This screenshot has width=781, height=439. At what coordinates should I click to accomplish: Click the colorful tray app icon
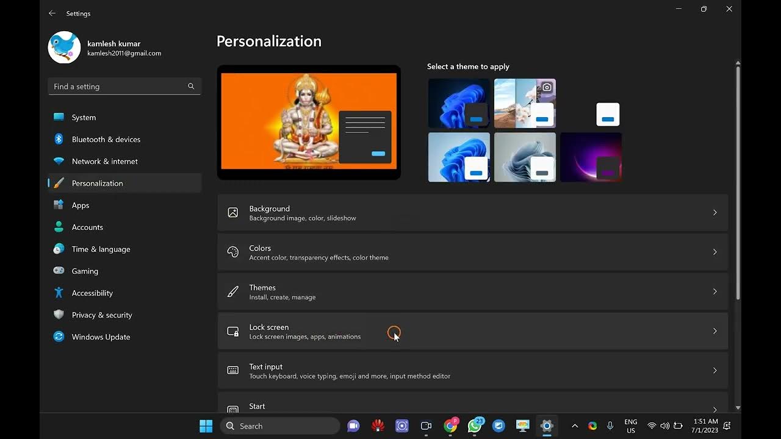click(592, 426)
